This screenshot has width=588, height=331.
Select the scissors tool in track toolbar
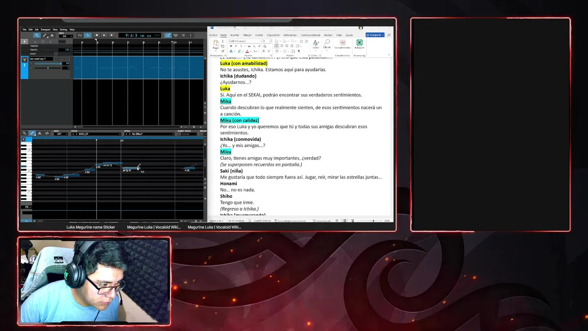52,35
